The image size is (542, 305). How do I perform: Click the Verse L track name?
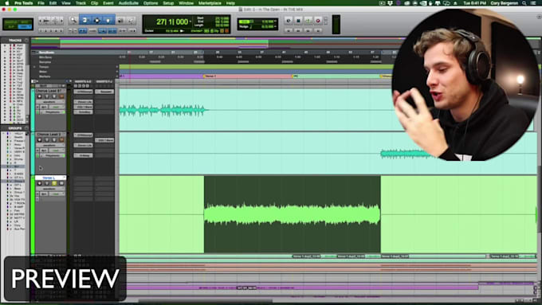pyautogui.click(x=49, y=178)
